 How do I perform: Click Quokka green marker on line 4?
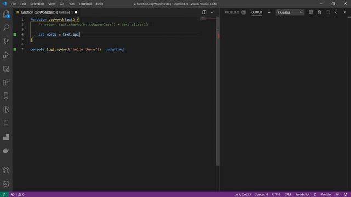15,34
